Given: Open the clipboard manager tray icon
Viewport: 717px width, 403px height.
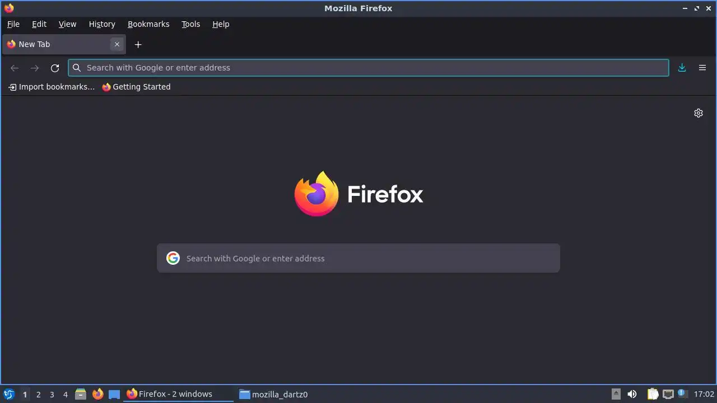Looking at the screenshot, I should tap(653, 394).
